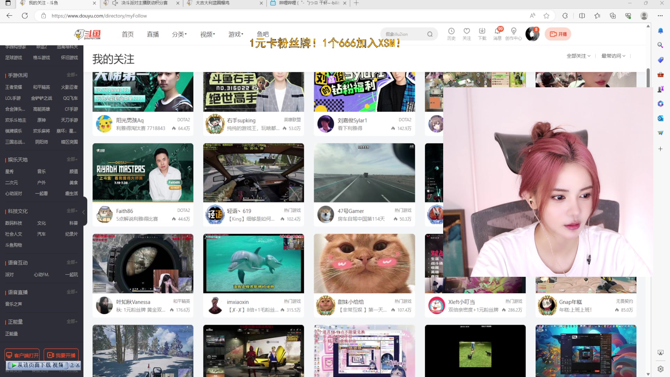Click the magnifier icon in Douyu search bar

[430, 34]
